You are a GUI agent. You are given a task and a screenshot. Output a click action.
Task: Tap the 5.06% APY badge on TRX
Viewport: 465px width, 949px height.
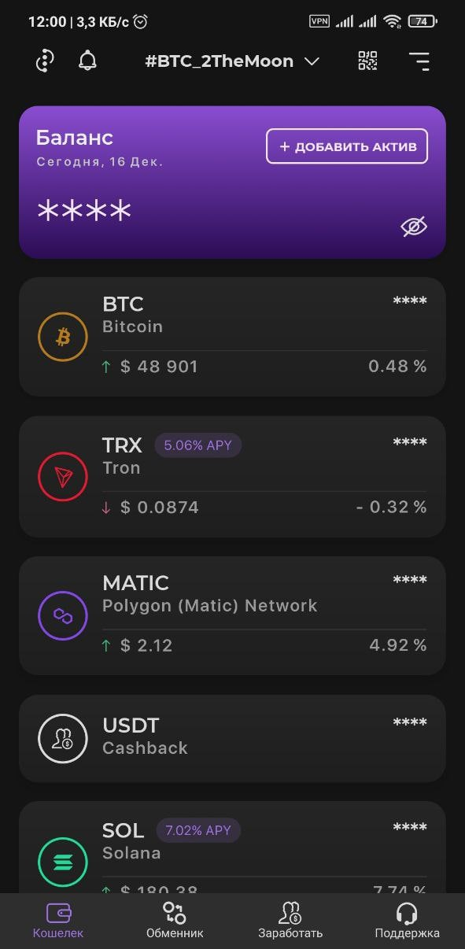point(198,445)
